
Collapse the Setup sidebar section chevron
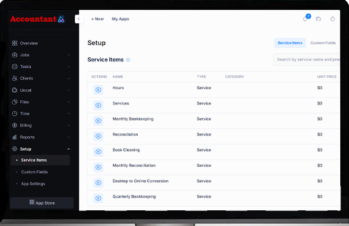point(68,149)
